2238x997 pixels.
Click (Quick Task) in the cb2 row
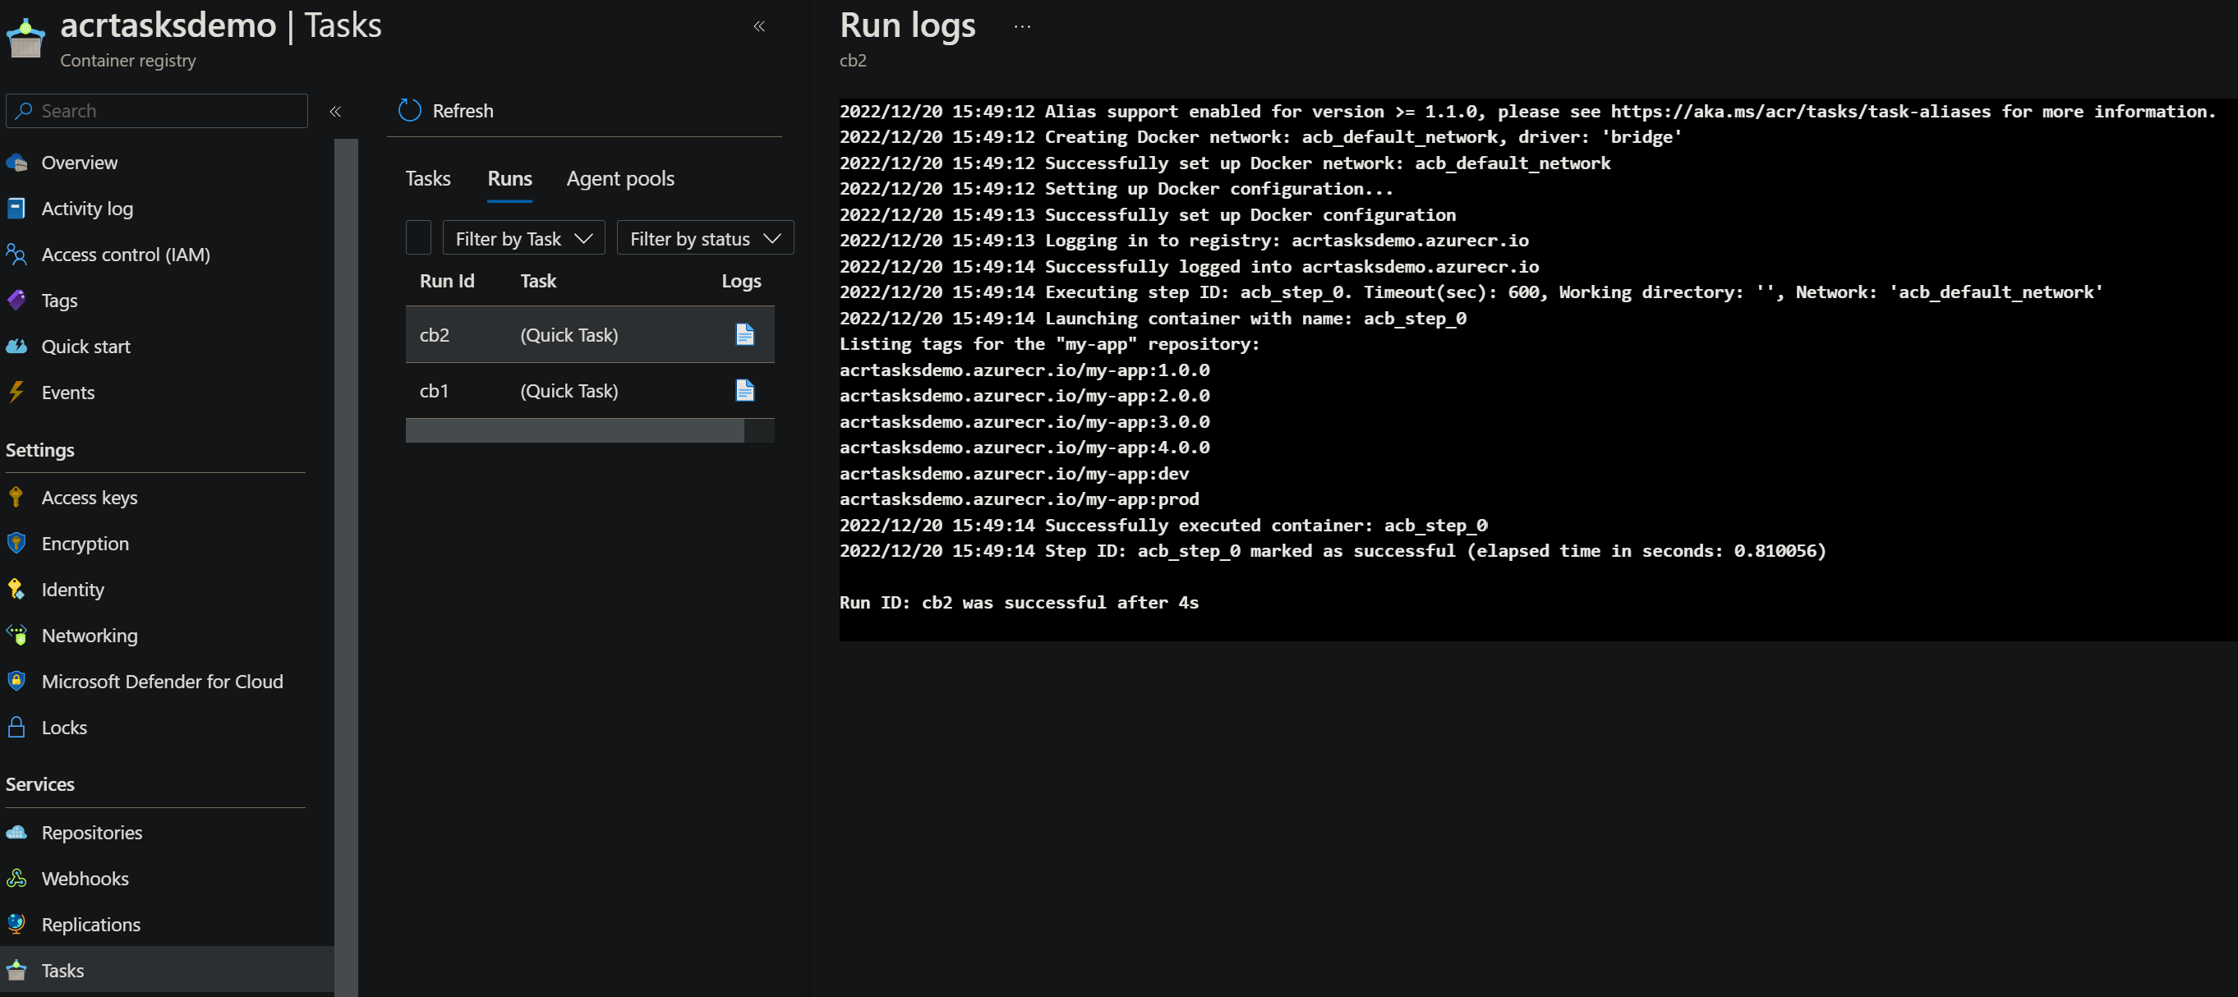point(569,334)
